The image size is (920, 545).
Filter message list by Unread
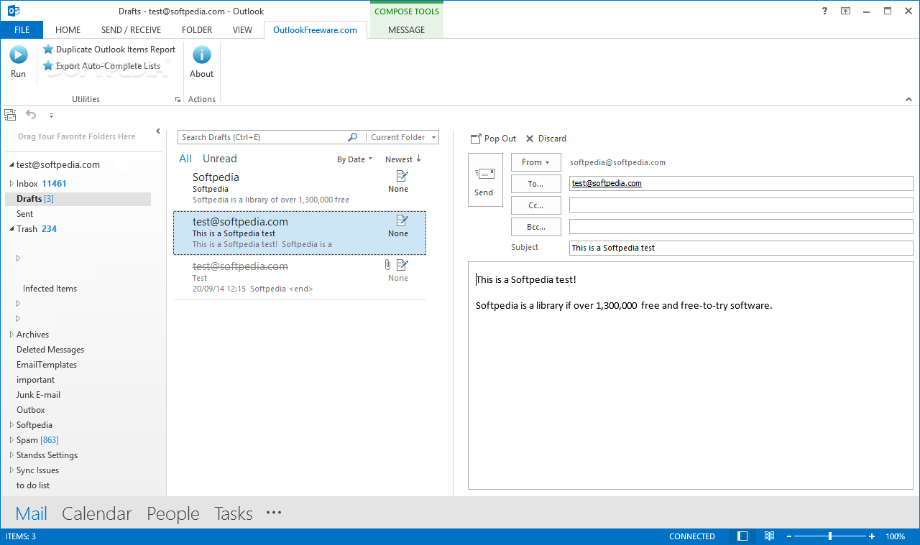click(219, 159)
